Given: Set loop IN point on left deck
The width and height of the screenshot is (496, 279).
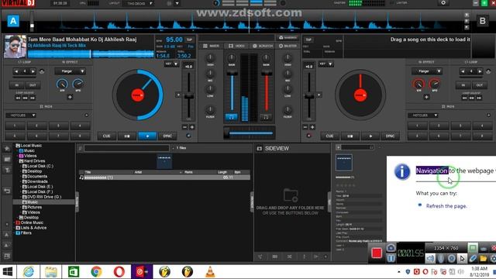Looking at the screenshot, I should tap(17, 85).
